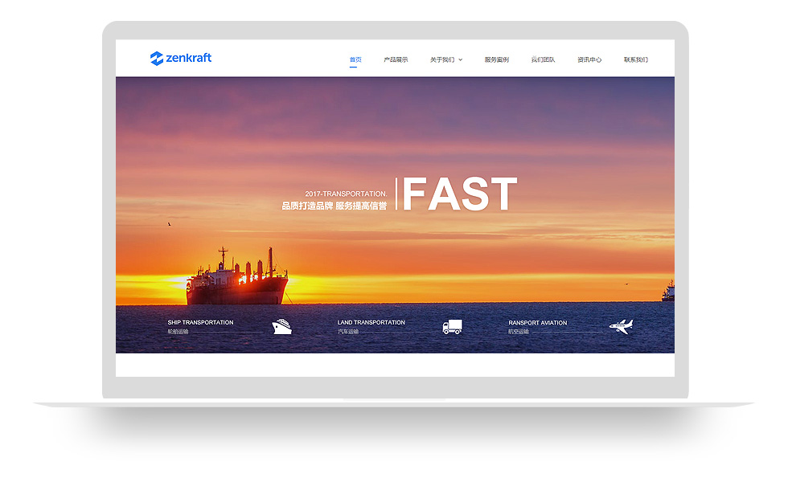This screenshot has height=482, width=788.
Task: Select the LAND TRANSPORTATION link
Action: [x=371, y=322]
